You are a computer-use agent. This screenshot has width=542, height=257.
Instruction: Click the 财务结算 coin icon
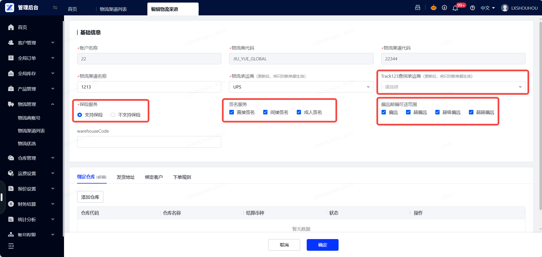tap(11, 204)
